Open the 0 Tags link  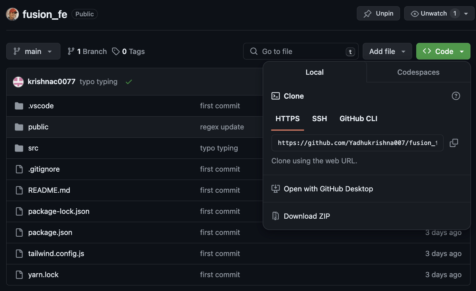(x=128, y=52)
